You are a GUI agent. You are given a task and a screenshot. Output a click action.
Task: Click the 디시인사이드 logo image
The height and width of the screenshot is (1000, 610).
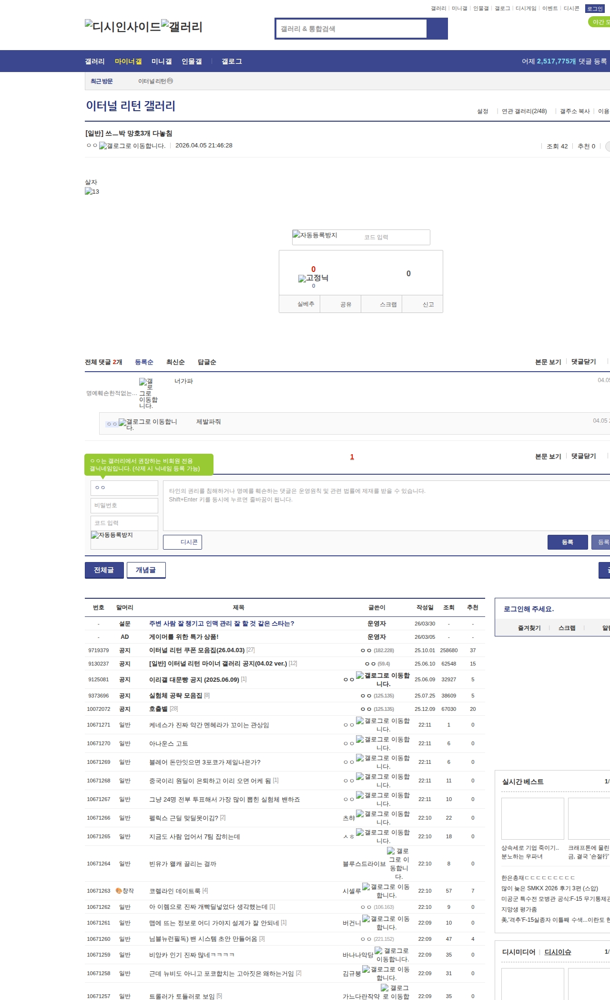tap(122, 26)
